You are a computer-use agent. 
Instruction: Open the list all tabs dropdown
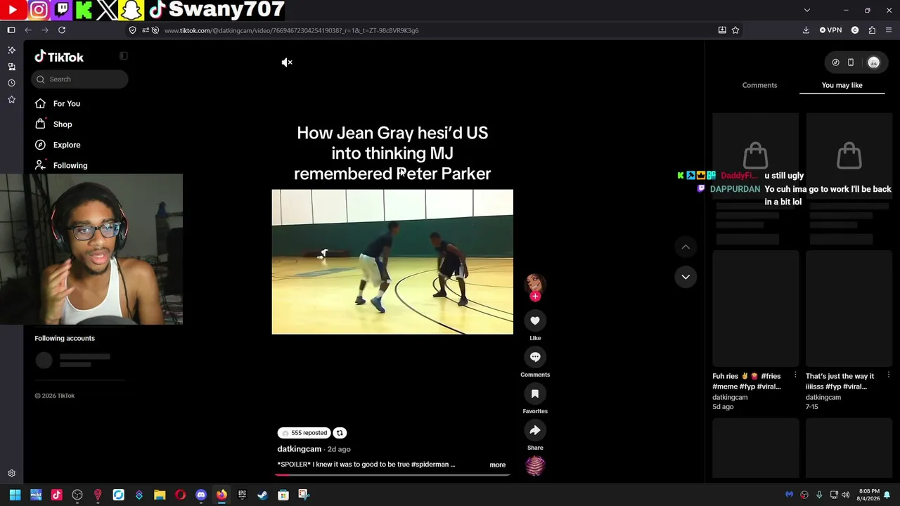pyautogui.click(x=807, y=11)
